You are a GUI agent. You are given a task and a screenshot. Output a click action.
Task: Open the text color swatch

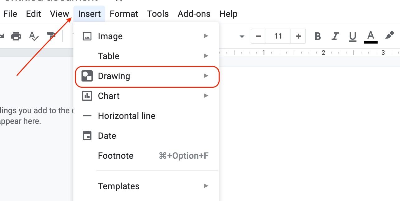(370, 36)
